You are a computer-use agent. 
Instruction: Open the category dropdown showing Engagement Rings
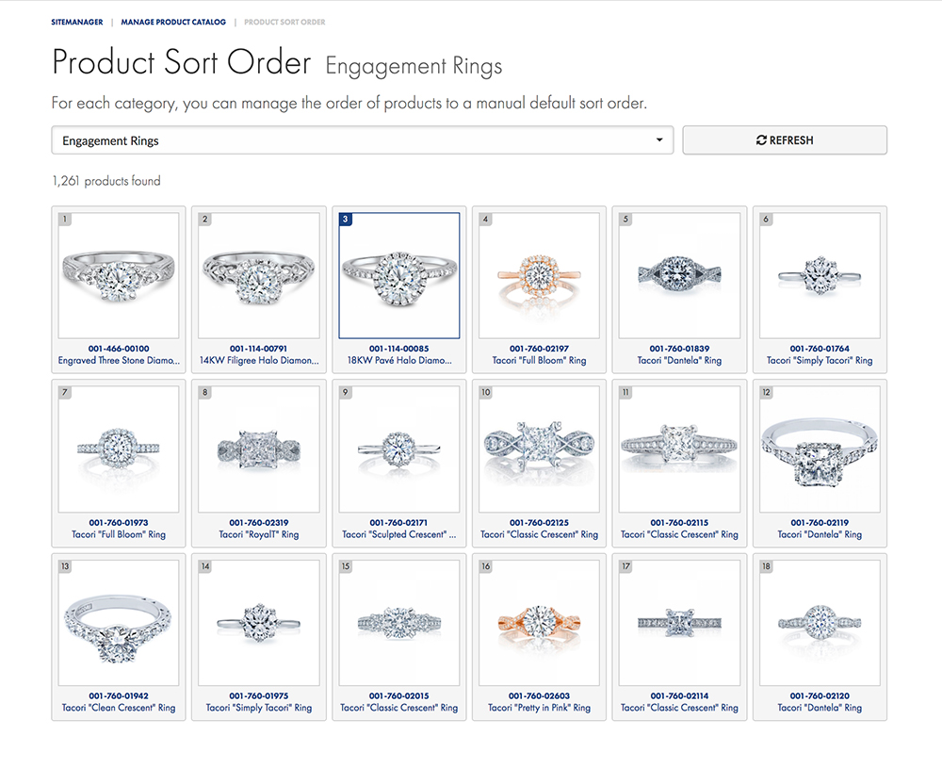point(362,139)
